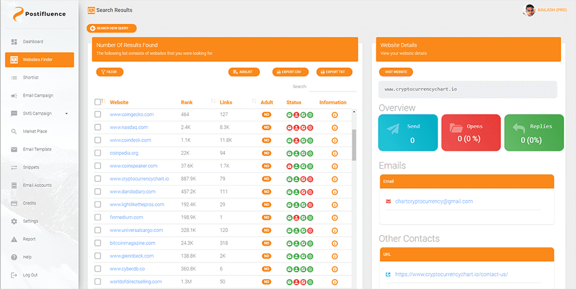Expand the SMS Campaign dropdown arrow
The image size is (576, 289).
coord(66,113)
